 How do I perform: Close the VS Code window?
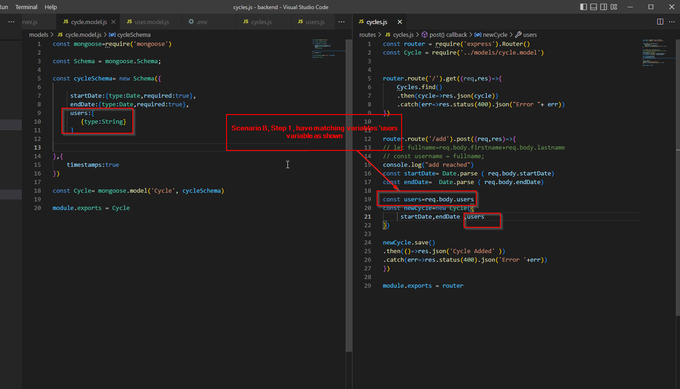tap(671, 7)
